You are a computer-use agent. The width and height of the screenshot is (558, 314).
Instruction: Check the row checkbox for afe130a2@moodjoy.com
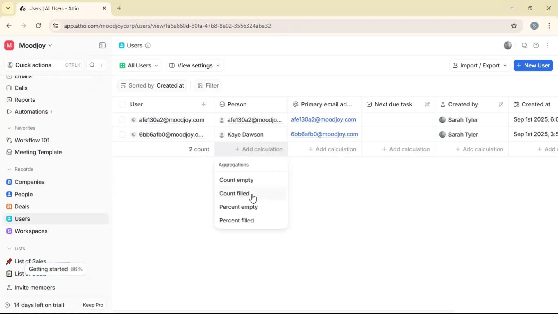point(122,119)
